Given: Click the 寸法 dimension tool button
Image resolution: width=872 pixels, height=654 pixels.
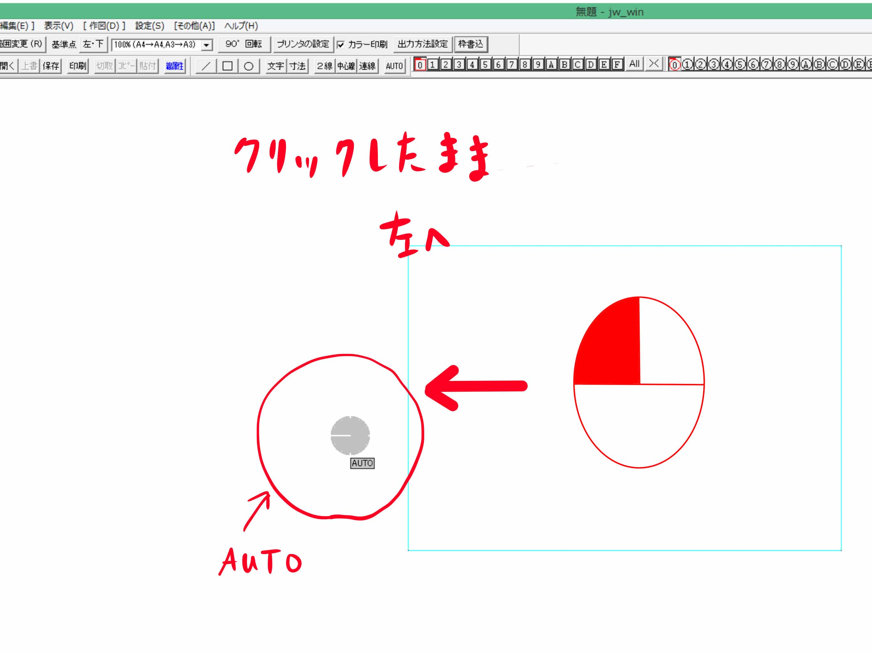Looking at the screenshot, I should tap(297, 66).
